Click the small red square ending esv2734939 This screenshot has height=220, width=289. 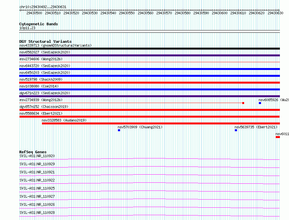(243, 103)
